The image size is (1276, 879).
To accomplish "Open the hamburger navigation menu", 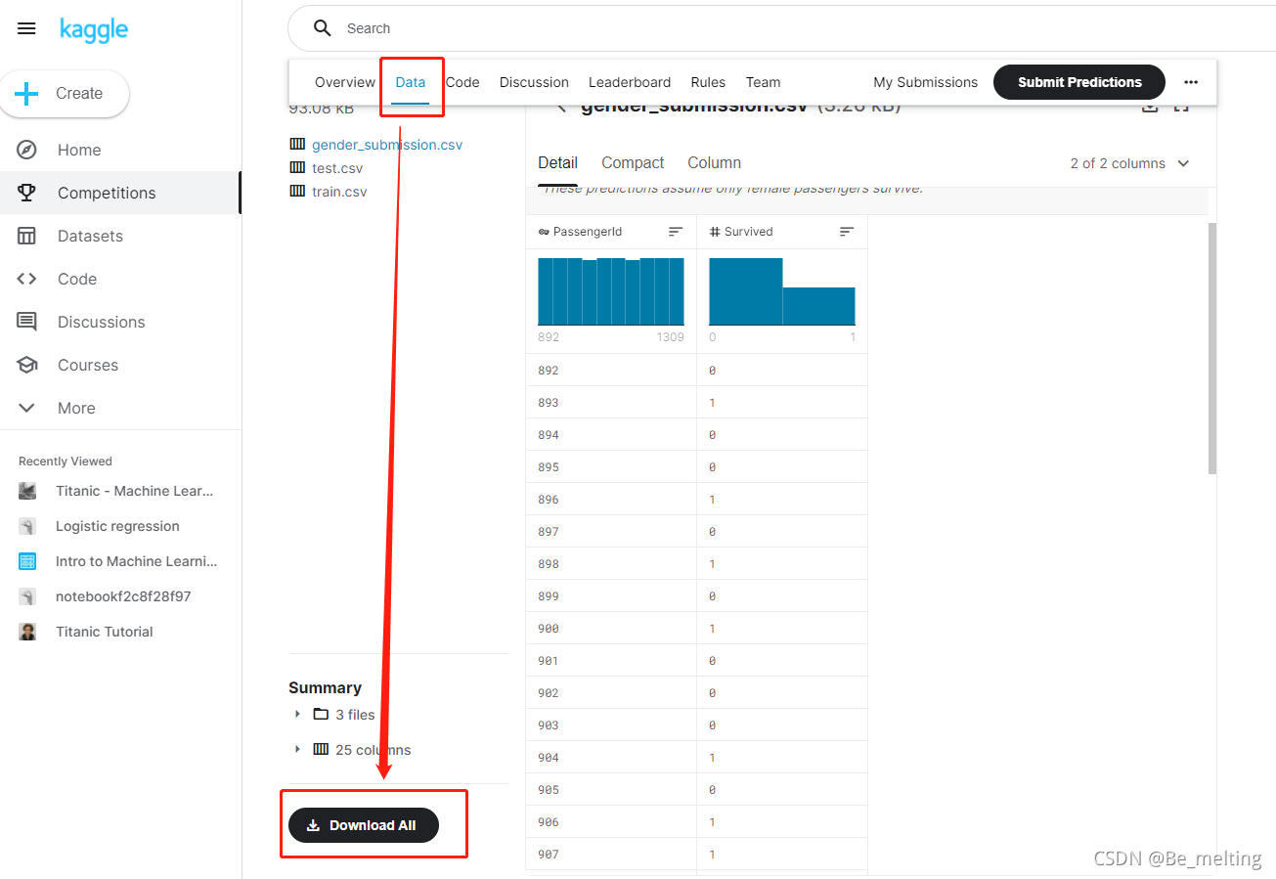I will point(26,28).
